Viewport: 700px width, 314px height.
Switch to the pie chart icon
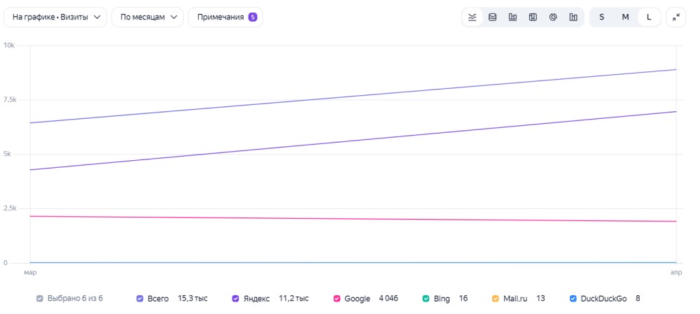[x=553, y=17]
